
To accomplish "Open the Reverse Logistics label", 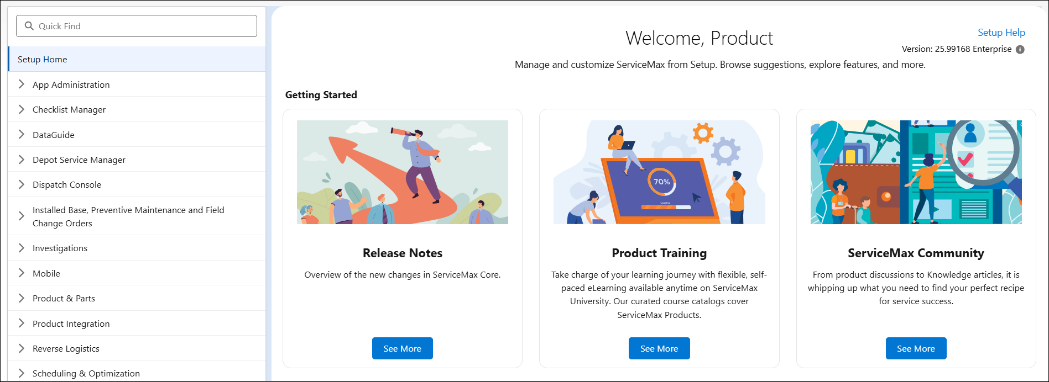I will 66,348.
